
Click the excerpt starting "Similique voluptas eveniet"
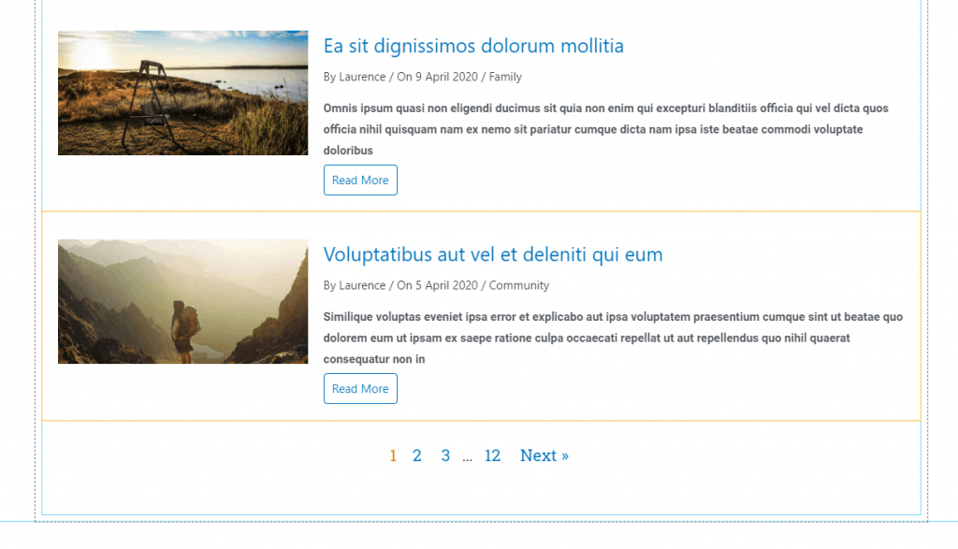613,338
